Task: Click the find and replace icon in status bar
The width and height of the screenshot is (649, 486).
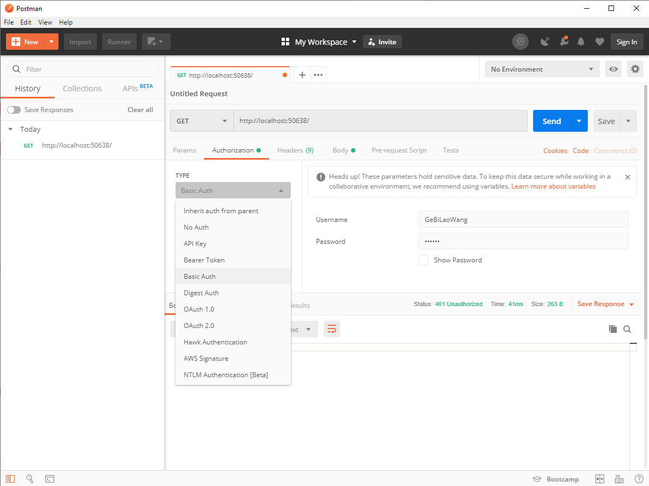Action: coord(30,479)
